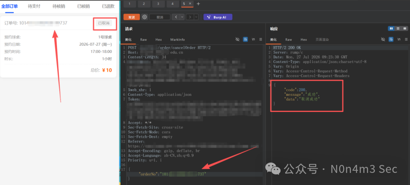
Task: Toggle line wrap in response panel
Action: (391, 39)
